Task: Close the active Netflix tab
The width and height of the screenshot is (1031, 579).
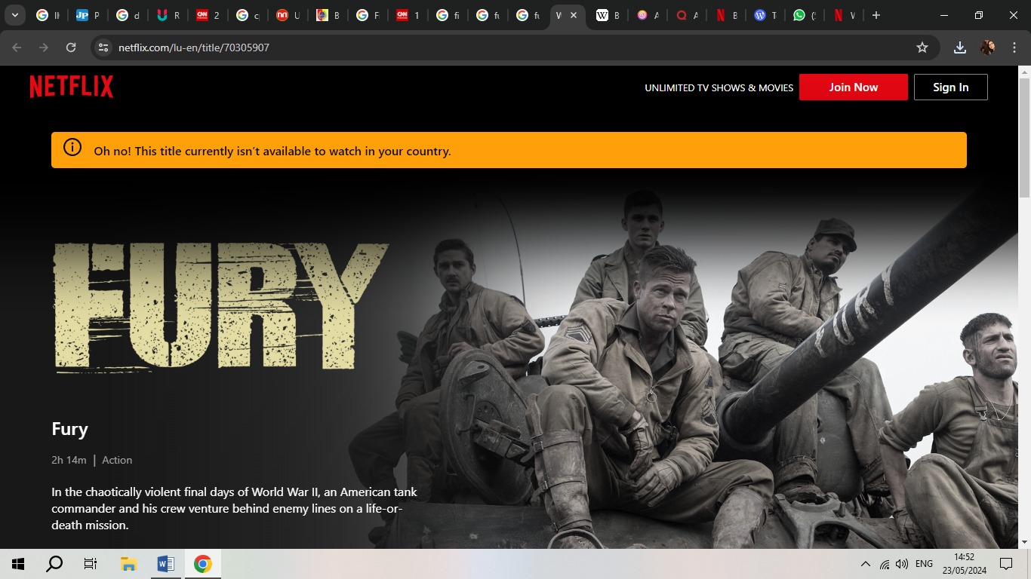Action: [x=574, y=15]
